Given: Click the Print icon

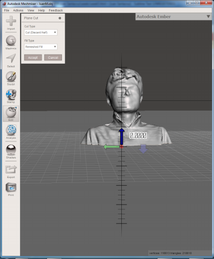Looking at the screenshot, I should pos(11,187).
